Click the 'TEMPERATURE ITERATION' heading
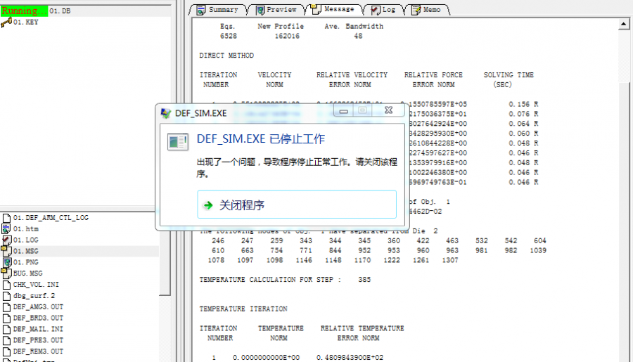Screen dimensions: 633x362 (243, 309)
